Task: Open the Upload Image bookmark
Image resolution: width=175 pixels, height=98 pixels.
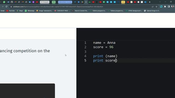Action: coord(152,11)
